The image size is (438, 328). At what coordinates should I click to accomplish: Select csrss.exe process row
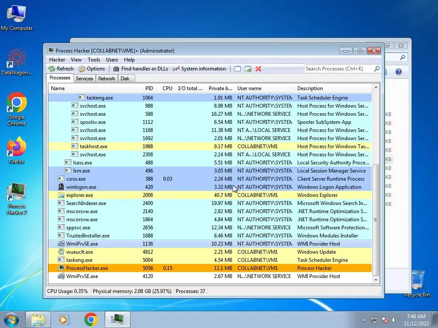click(210, 179)
